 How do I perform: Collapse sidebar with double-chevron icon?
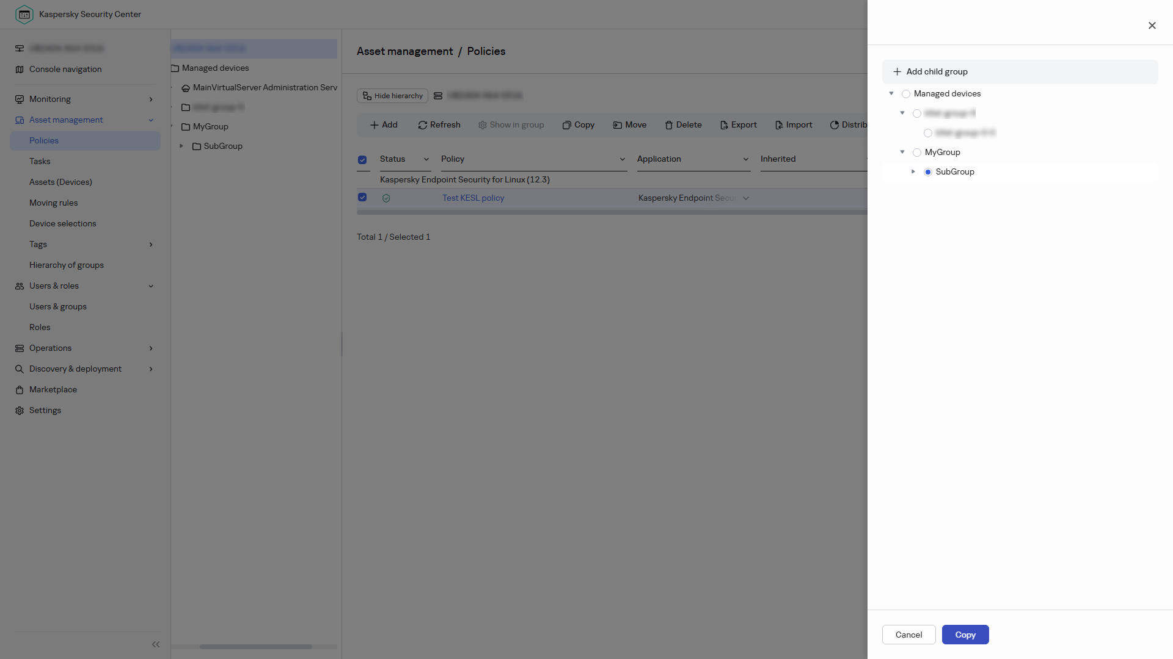(156, 644)
